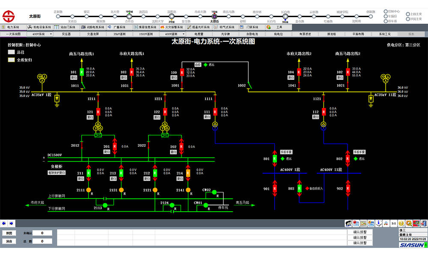Click the orange breaker 214 symbol
Viewport: 428px width, 256px height.
(187, 173)
